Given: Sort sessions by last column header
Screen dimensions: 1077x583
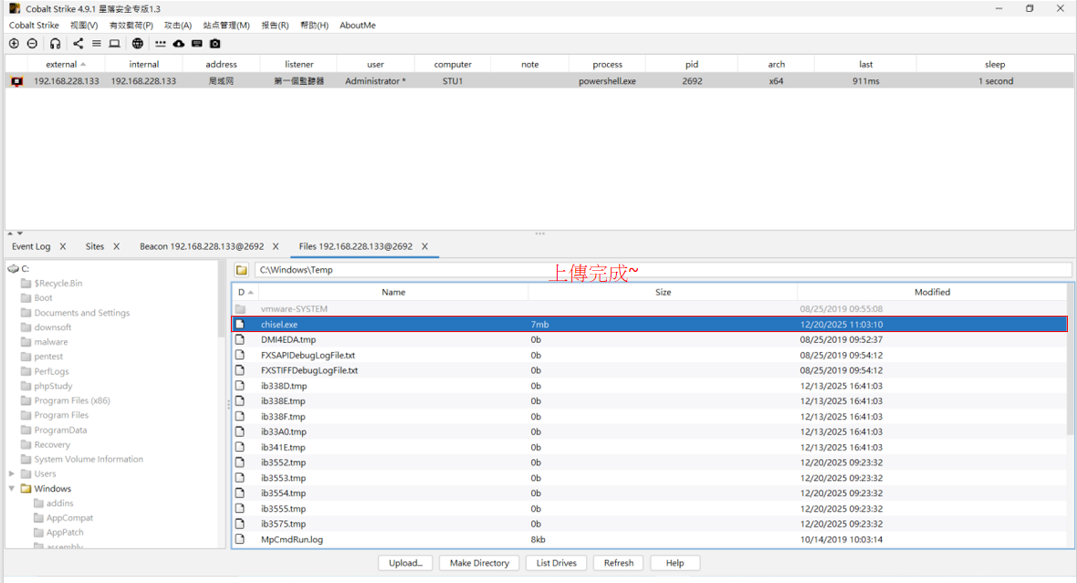Looking at the screenshot, I should (865, 65).
